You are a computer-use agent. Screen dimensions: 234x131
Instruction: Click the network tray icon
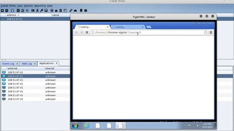click(194, 126)
